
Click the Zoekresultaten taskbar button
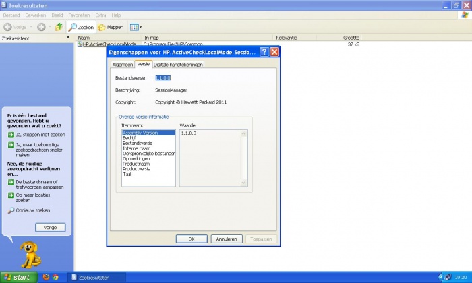click(x=96, y=278)
